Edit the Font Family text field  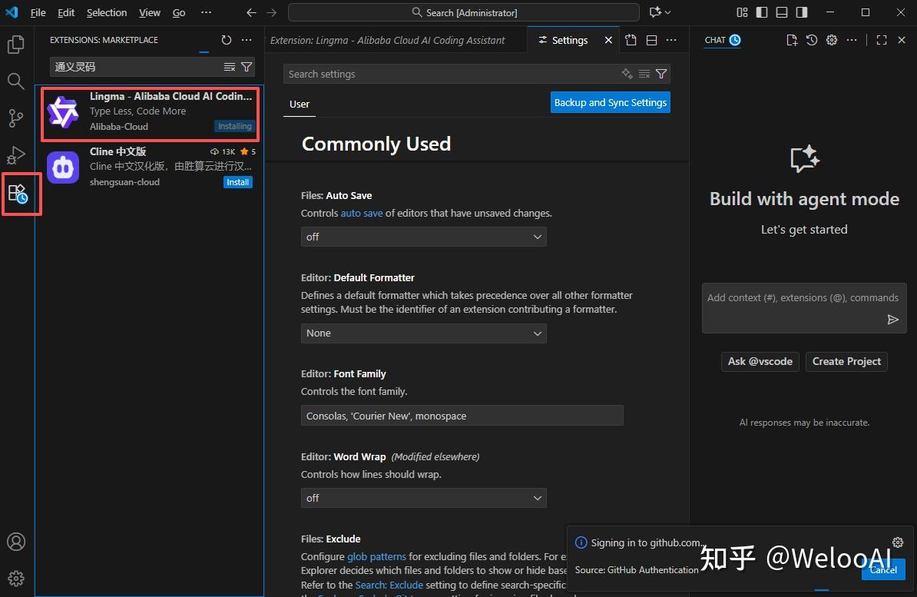coord(462,416)
